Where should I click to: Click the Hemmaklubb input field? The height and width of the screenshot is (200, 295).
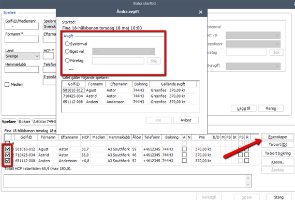(22, 69)
